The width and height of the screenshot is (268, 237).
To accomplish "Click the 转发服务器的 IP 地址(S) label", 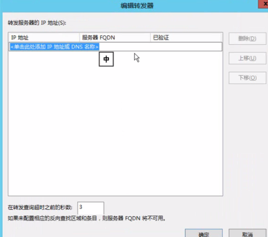I will (x=37, y=23).
